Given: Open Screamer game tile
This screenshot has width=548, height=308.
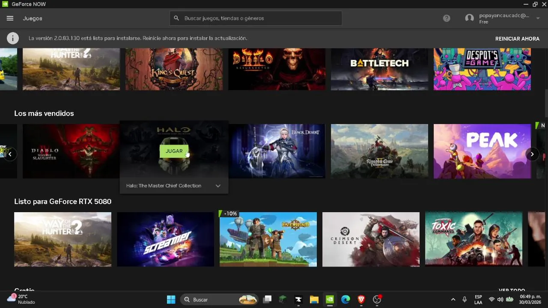Looking at the screenshot, I should coord(165,240).
